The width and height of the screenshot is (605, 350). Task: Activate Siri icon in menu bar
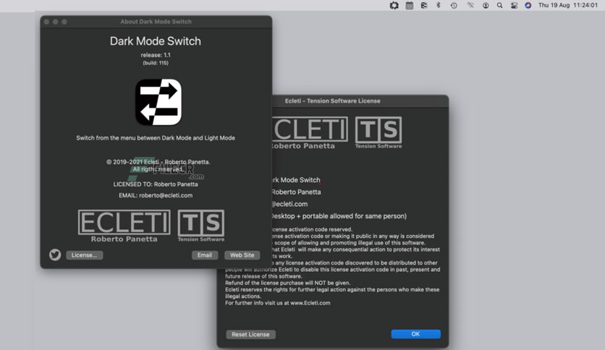(x=528, y=5)
